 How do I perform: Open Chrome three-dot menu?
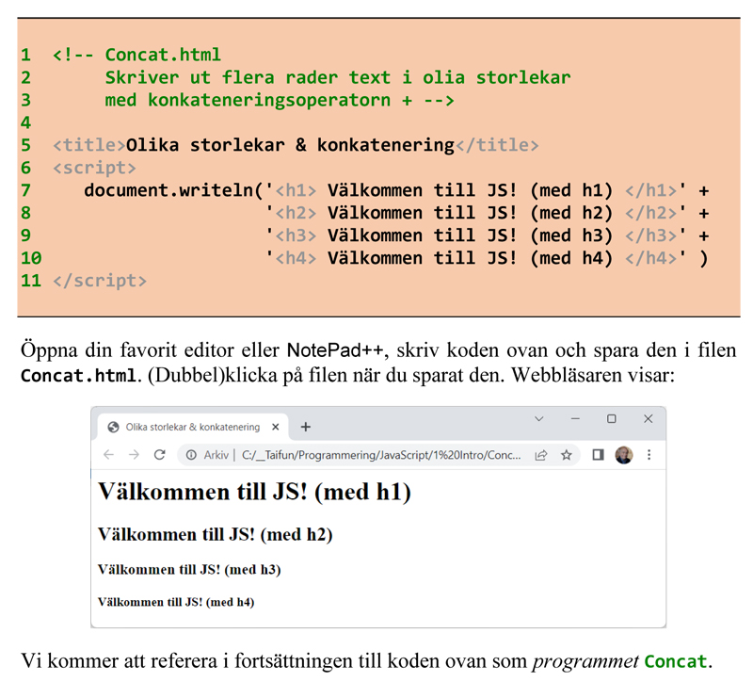649,455
